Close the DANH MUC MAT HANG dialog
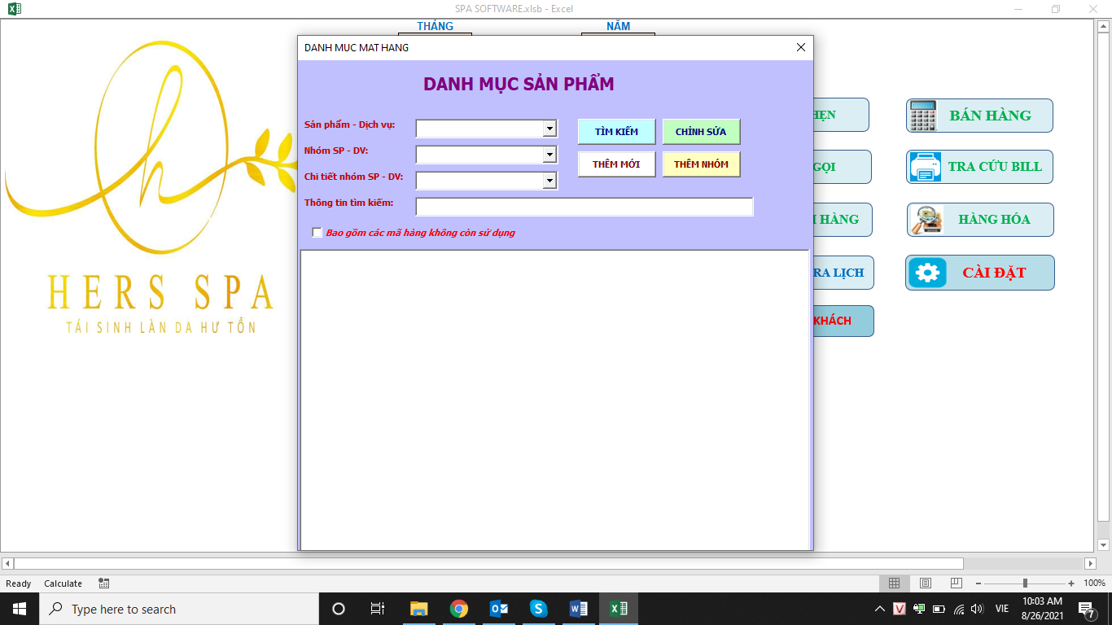1112x625 pixels. 800,48
